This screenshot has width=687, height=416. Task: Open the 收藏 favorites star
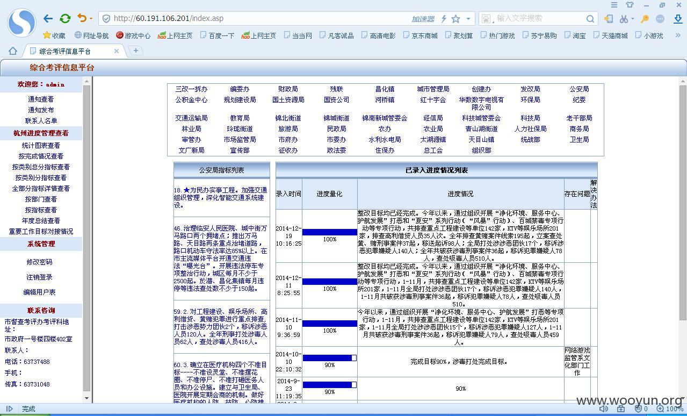[54, 35]
